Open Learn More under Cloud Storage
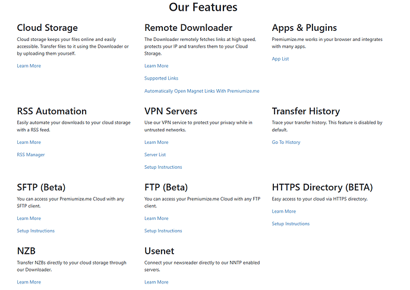The image size is (410, 290). (29, 66)
